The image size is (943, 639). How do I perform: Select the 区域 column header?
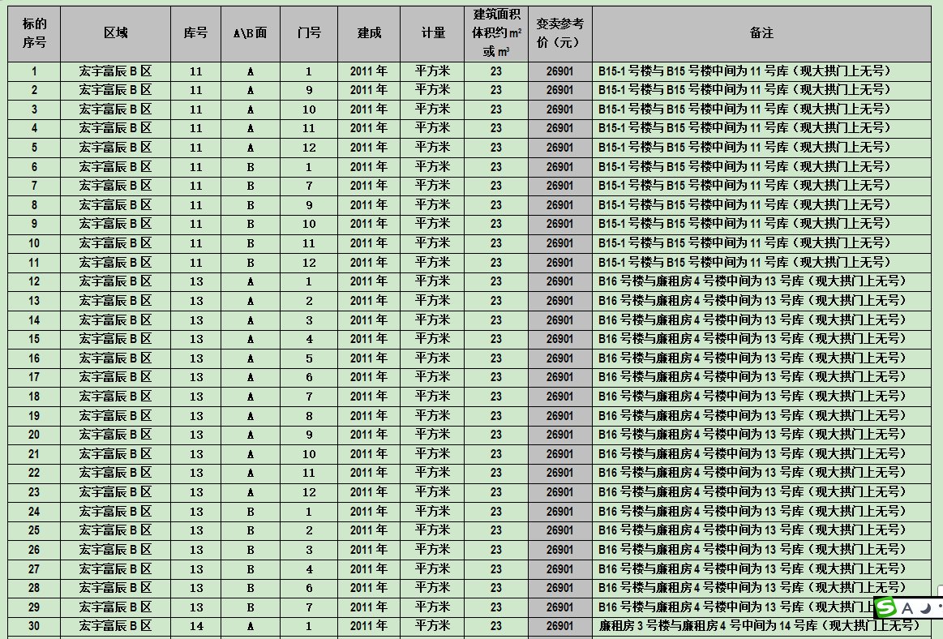pyautogui.click(x=114, y=32)
